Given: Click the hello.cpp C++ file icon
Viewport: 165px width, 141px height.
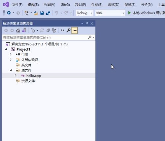Looking at the screenshot, I should (23, 76).
